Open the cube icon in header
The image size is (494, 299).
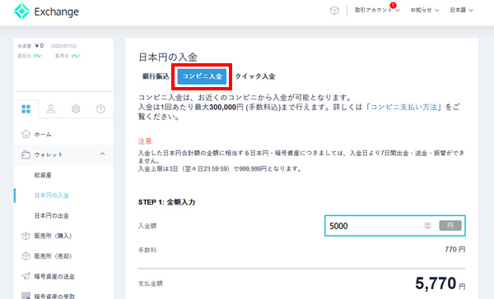(334, 11)
